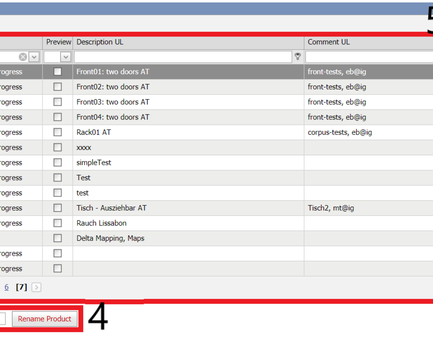433x337 pixels.
Task: Open the Preview column filter dropdown
Action: [x=66, y=57]
